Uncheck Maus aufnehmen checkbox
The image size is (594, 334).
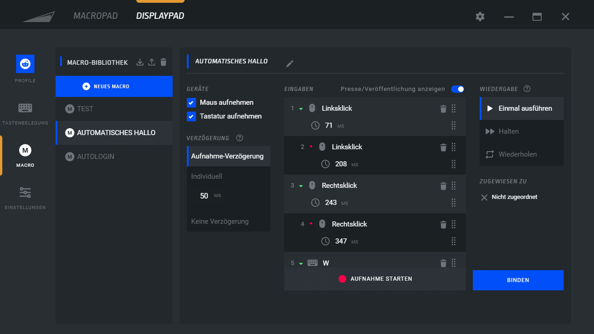192,102
